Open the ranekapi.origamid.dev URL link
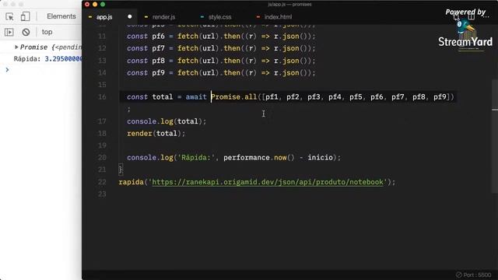The width and height of the screenshot is (498, 280). coord(268,182)
